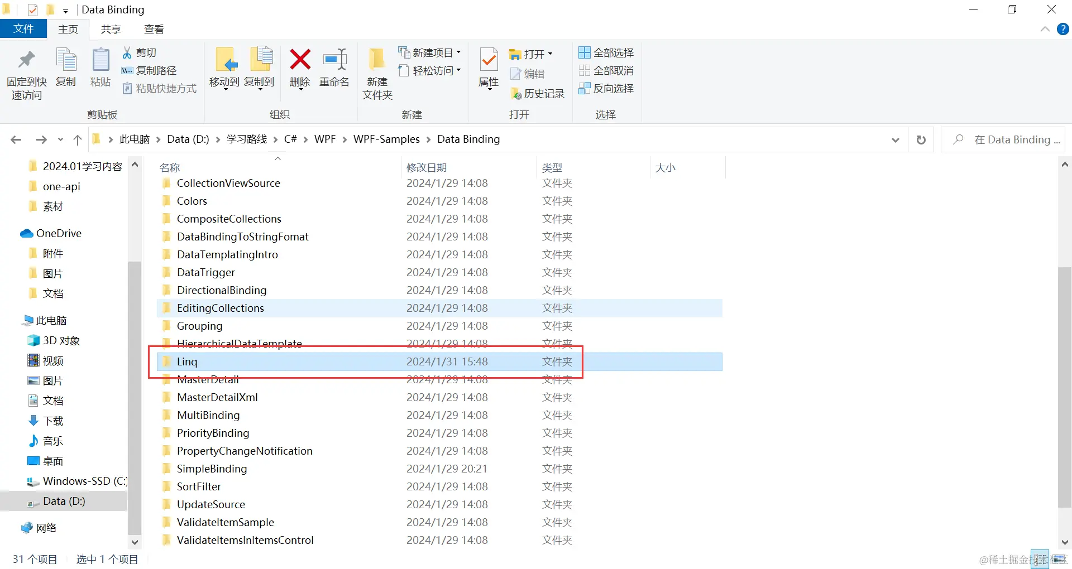1072x569 pixels.
Task: Go back to the previous folder
Action: [x=16, y=139]
